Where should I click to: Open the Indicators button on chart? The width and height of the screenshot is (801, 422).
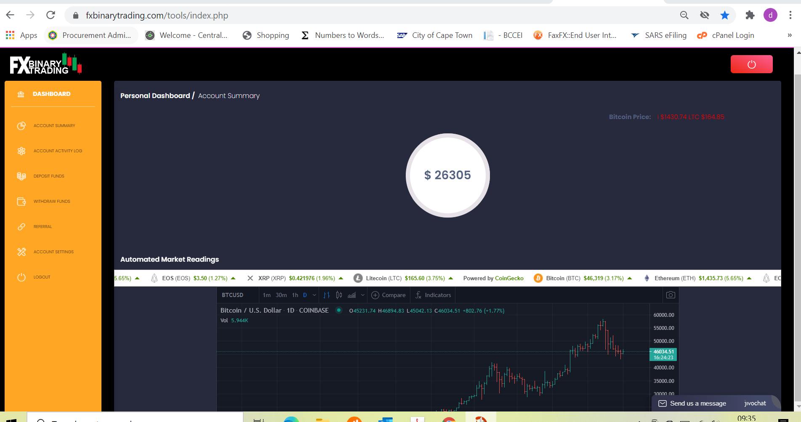[433, 295]
